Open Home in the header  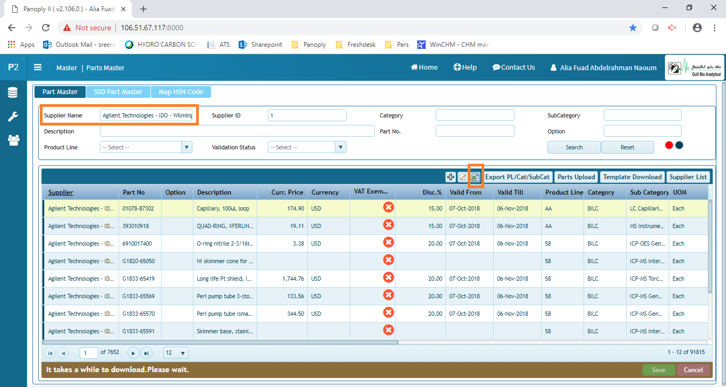pos(424,67)
